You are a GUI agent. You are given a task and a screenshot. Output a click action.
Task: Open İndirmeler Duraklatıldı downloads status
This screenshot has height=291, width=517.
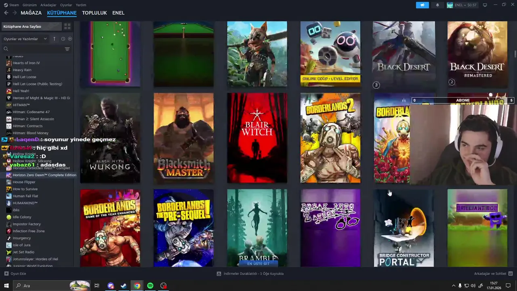[x=250, y=274]
